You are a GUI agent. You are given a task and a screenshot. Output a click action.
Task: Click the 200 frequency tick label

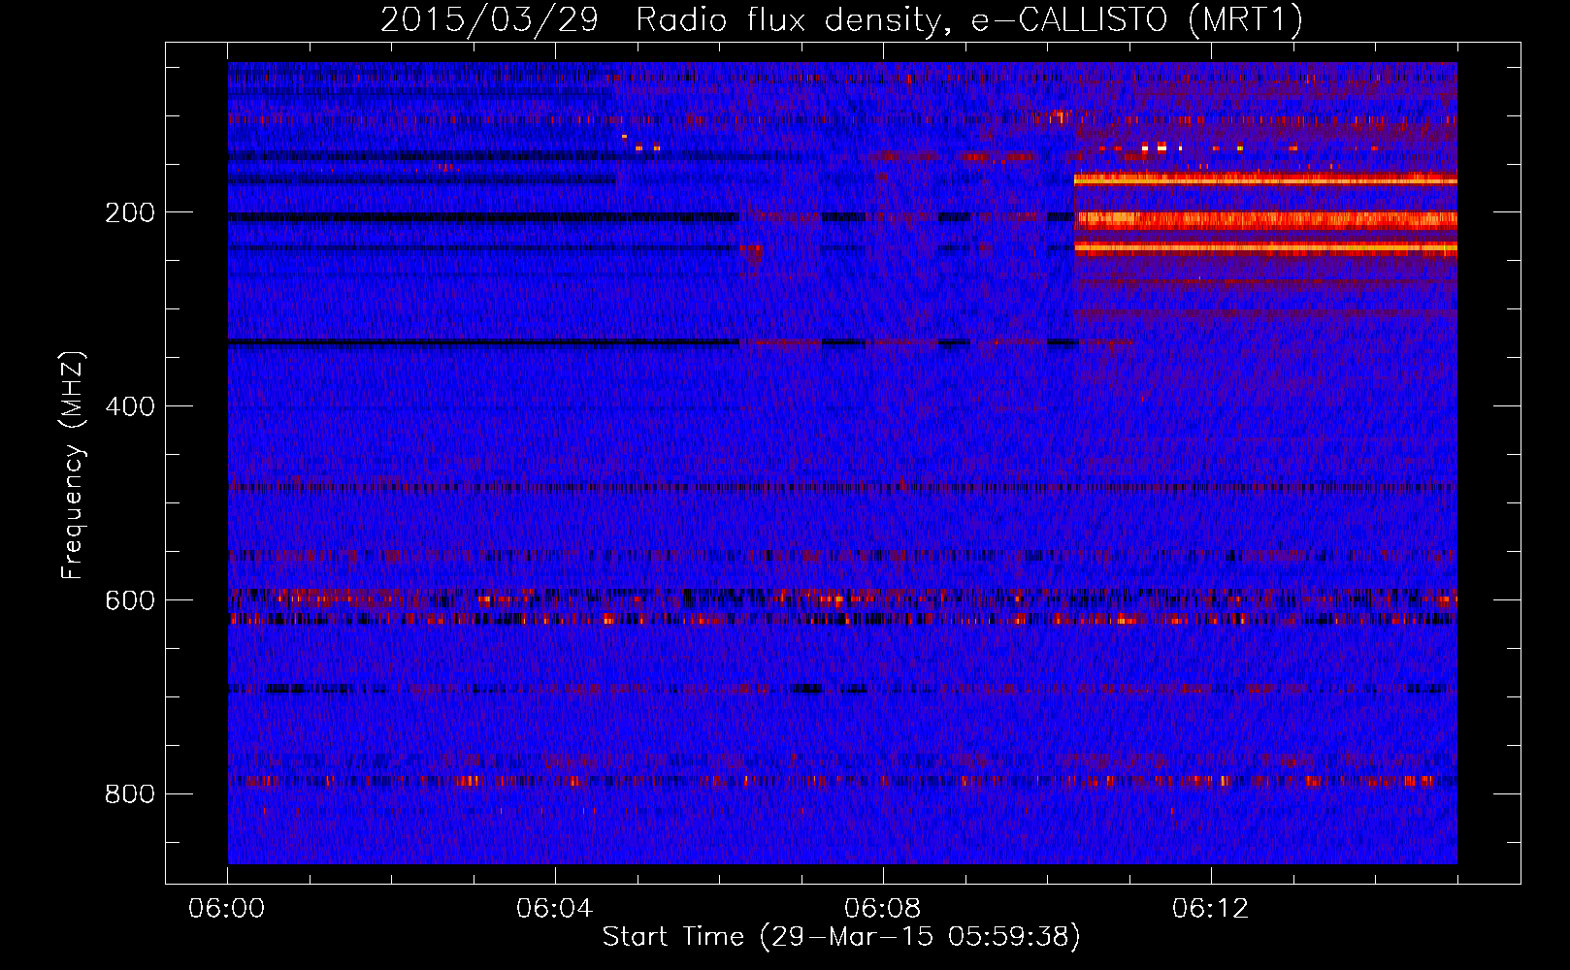(x=129, y=212)
